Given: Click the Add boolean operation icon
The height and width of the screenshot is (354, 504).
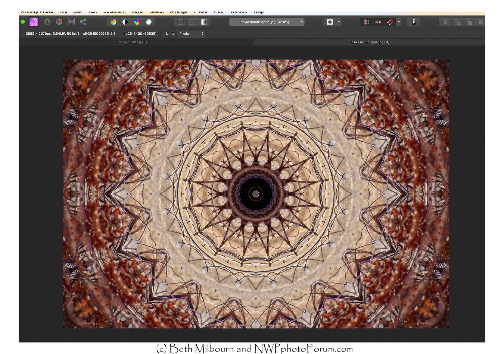Looking at the screenshot, I should click(445, 22).
